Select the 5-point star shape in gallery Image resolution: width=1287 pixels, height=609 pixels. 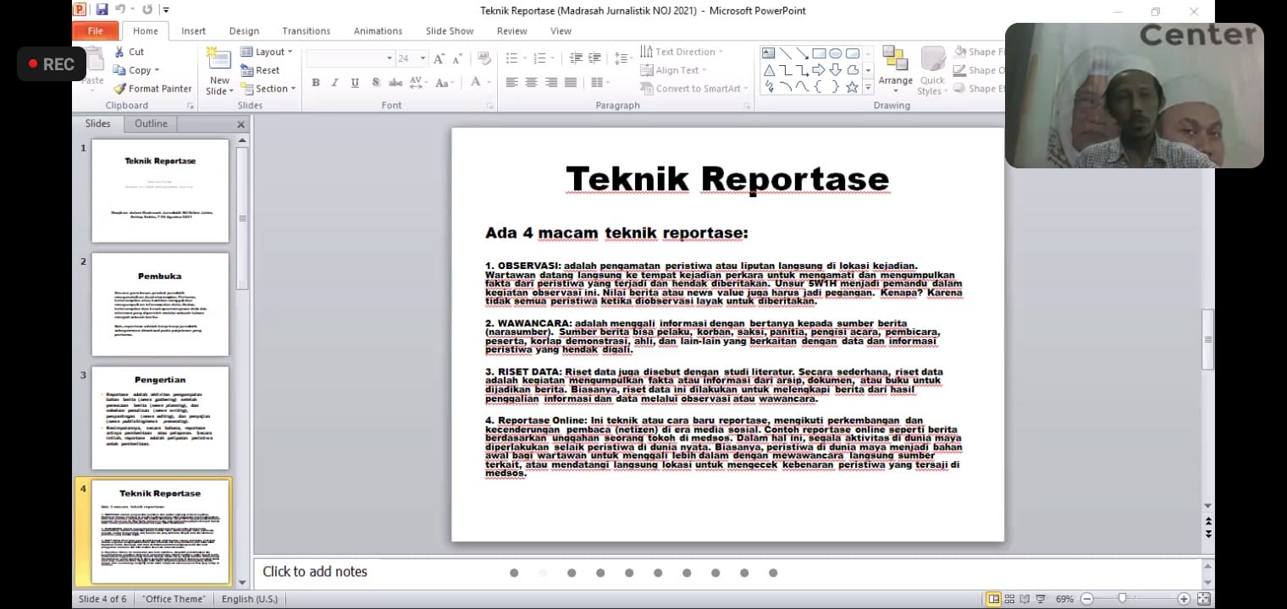coord(852,87)
